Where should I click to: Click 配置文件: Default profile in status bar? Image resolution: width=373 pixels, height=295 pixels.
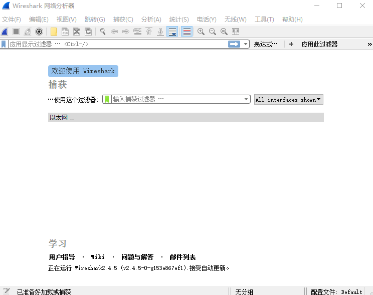pos(336,292)
